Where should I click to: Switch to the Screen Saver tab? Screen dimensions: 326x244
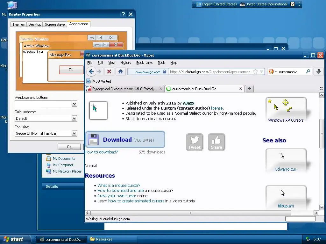[55, 24]
